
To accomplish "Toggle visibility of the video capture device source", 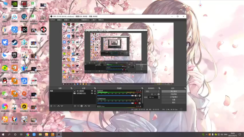I will pos(92,93).
